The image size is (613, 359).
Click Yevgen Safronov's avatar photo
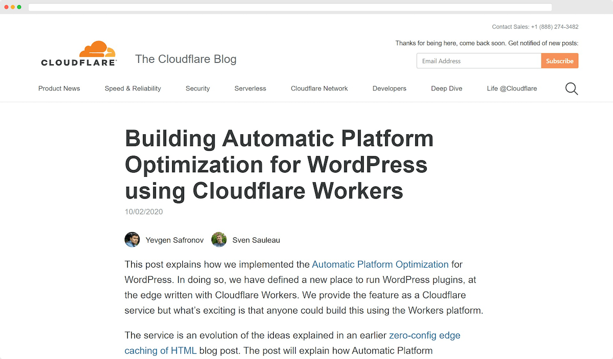(x=132, y=240)
